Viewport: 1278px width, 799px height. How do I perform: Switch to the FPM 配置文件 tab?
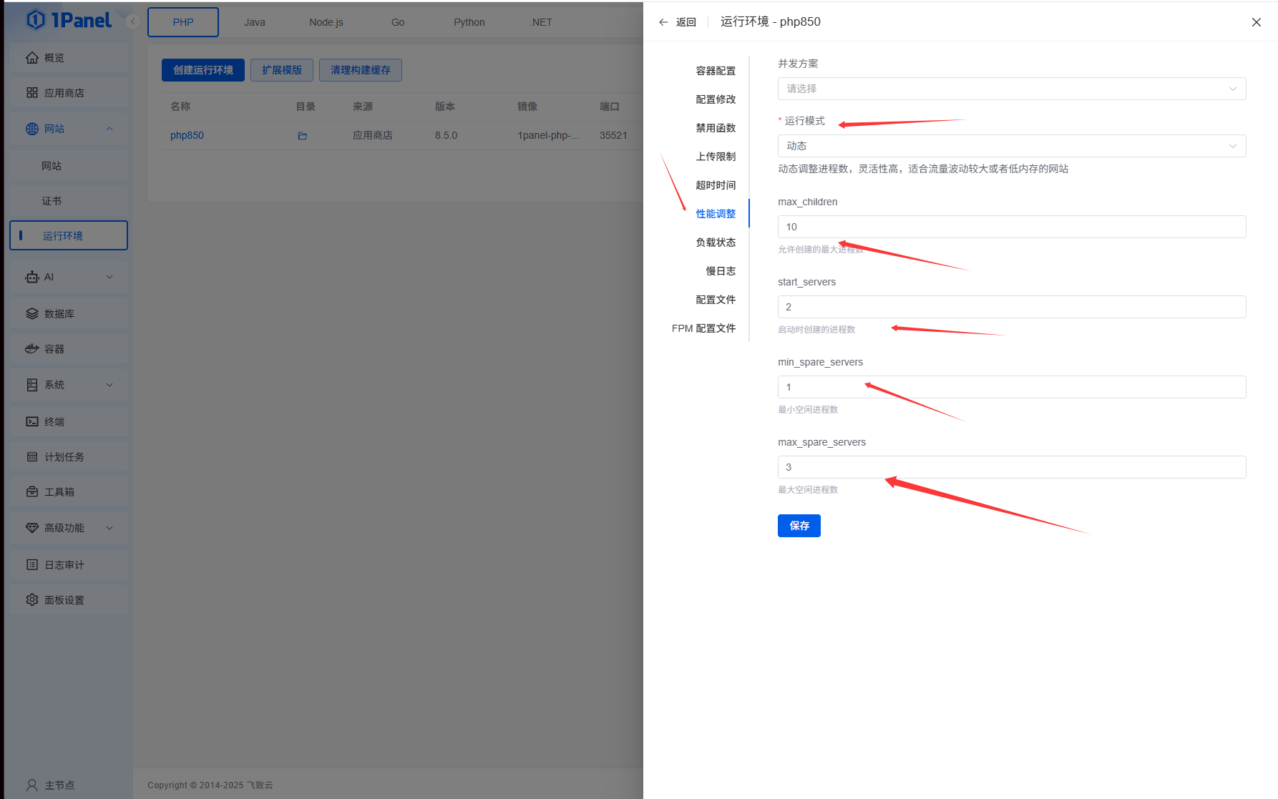[x=703, y=328]
